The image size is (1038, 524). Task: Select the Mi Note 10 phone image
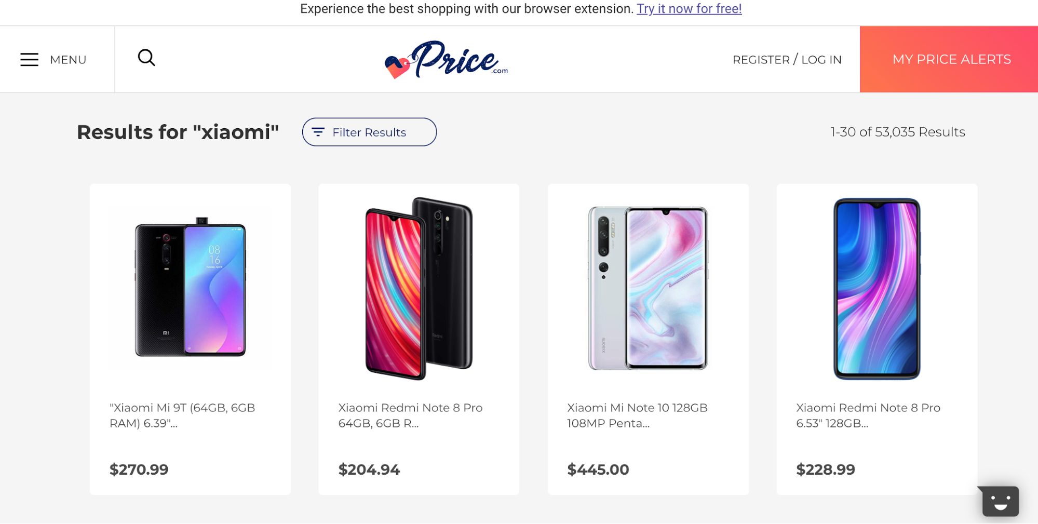pyautogui.click(x=648, y=288)
